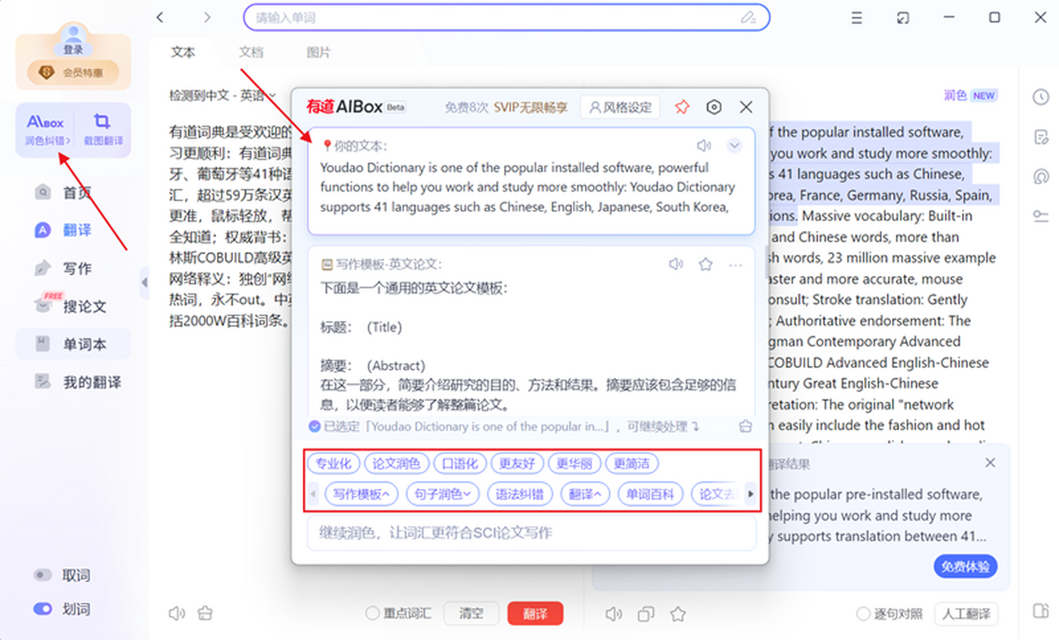Open 我的翻译 in the sidebar

79,382
